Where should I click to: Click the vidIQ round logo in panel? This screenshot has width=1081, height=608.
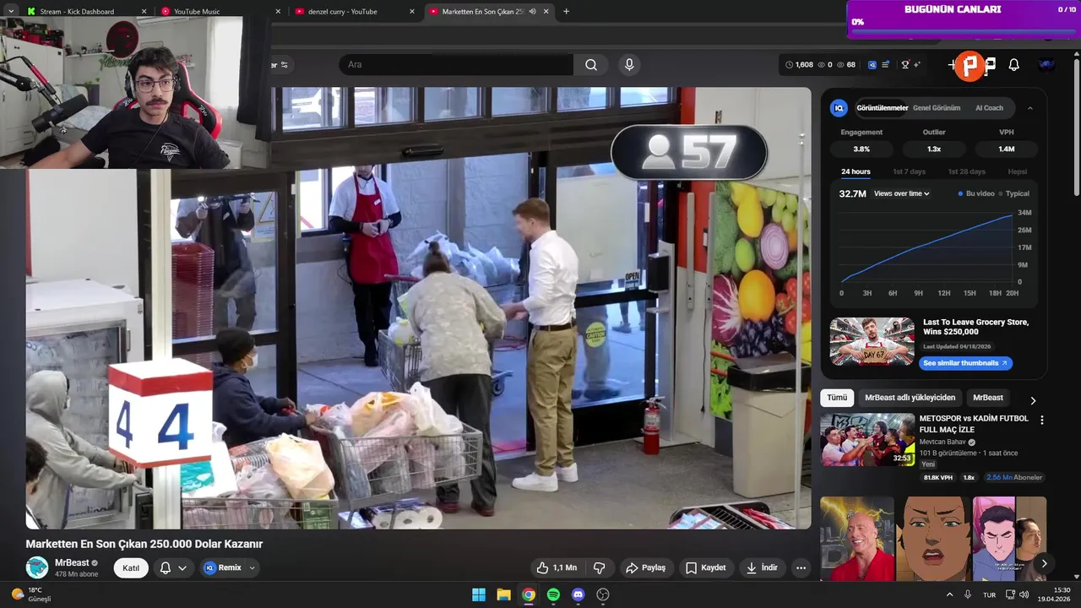[x=839, y=108]
